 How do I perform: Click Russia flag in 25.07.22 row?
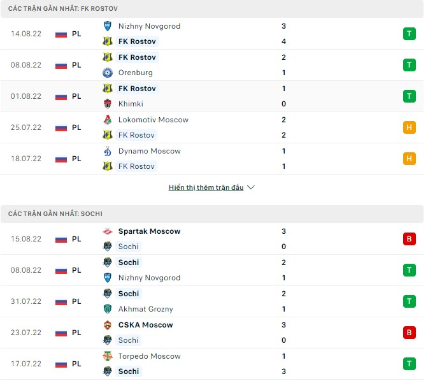tap(61, 128)
